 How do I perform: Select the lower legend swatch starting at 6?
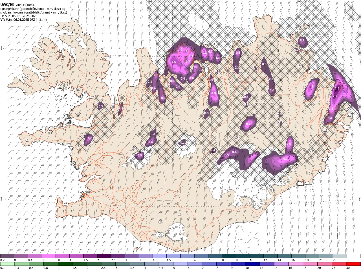[195, 264]
